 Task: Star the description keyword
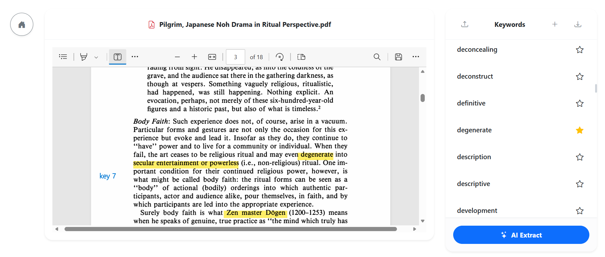click(x=580, y=157)
